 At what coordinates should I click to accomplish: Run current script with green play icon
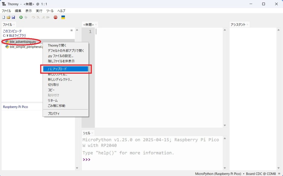[x=21, y=17]
